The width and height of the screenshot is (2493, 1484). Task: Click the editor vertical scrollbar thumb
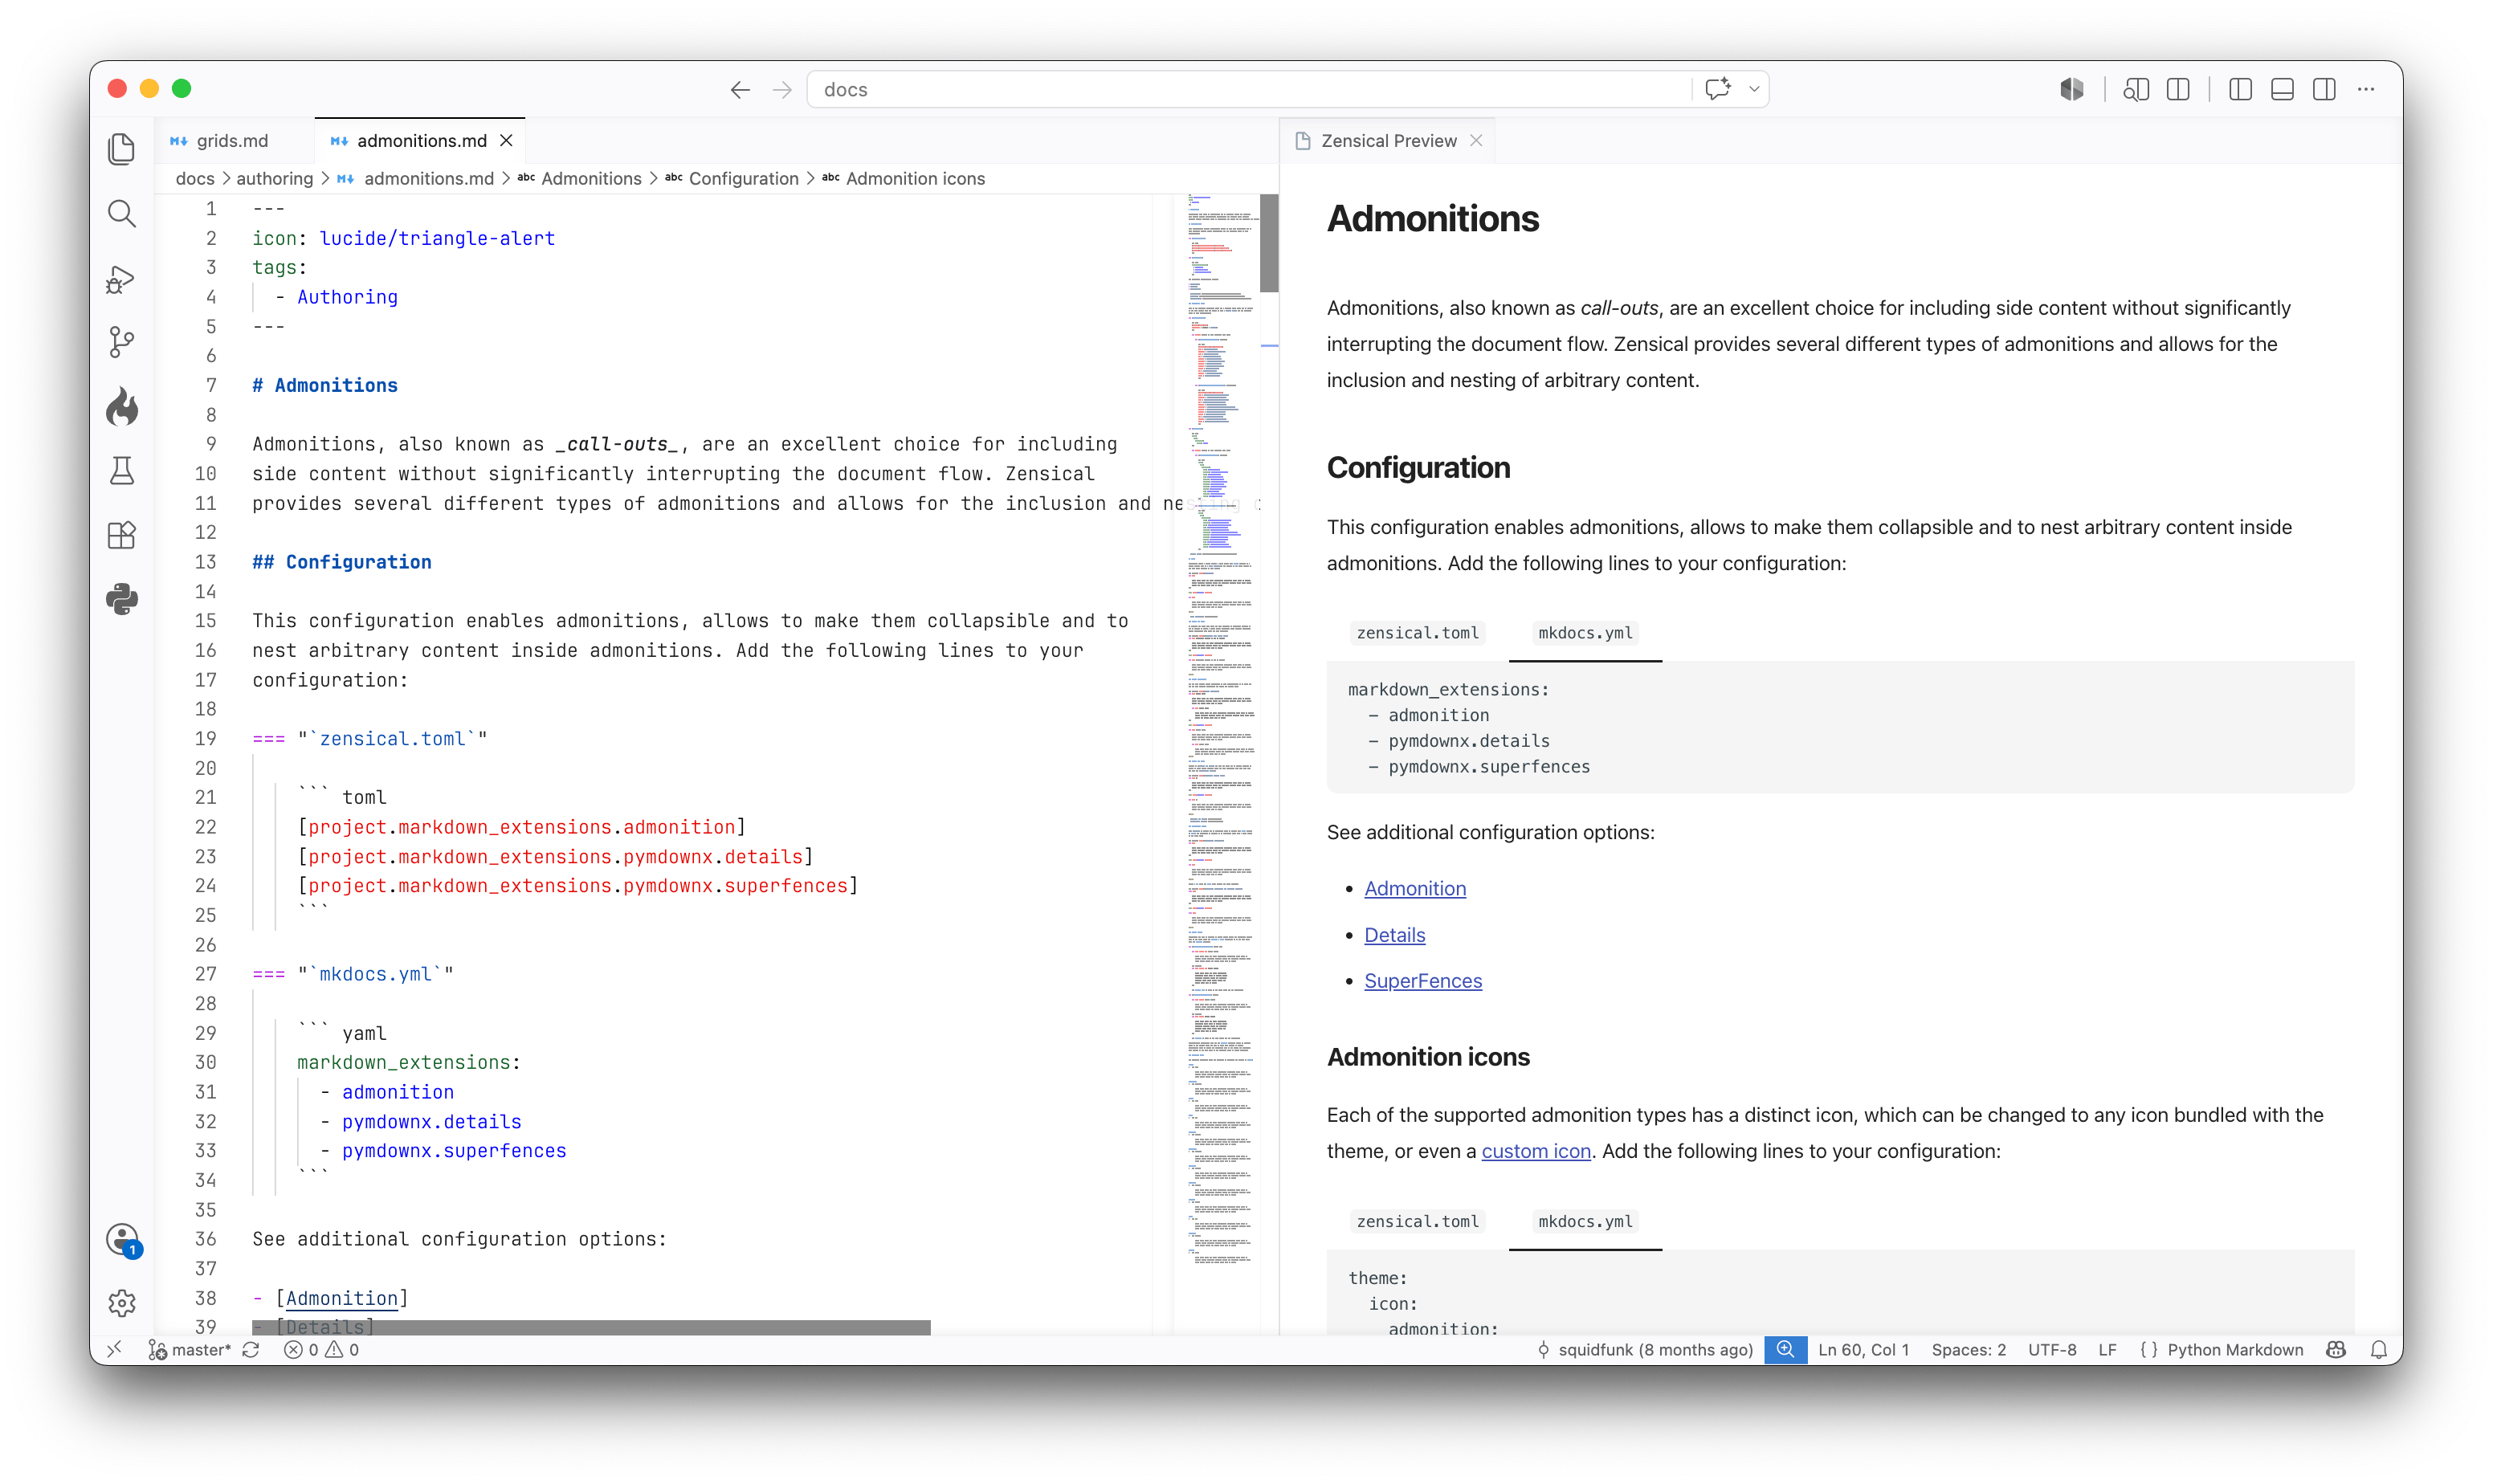pyautogui.click(x=1269, y=243)
